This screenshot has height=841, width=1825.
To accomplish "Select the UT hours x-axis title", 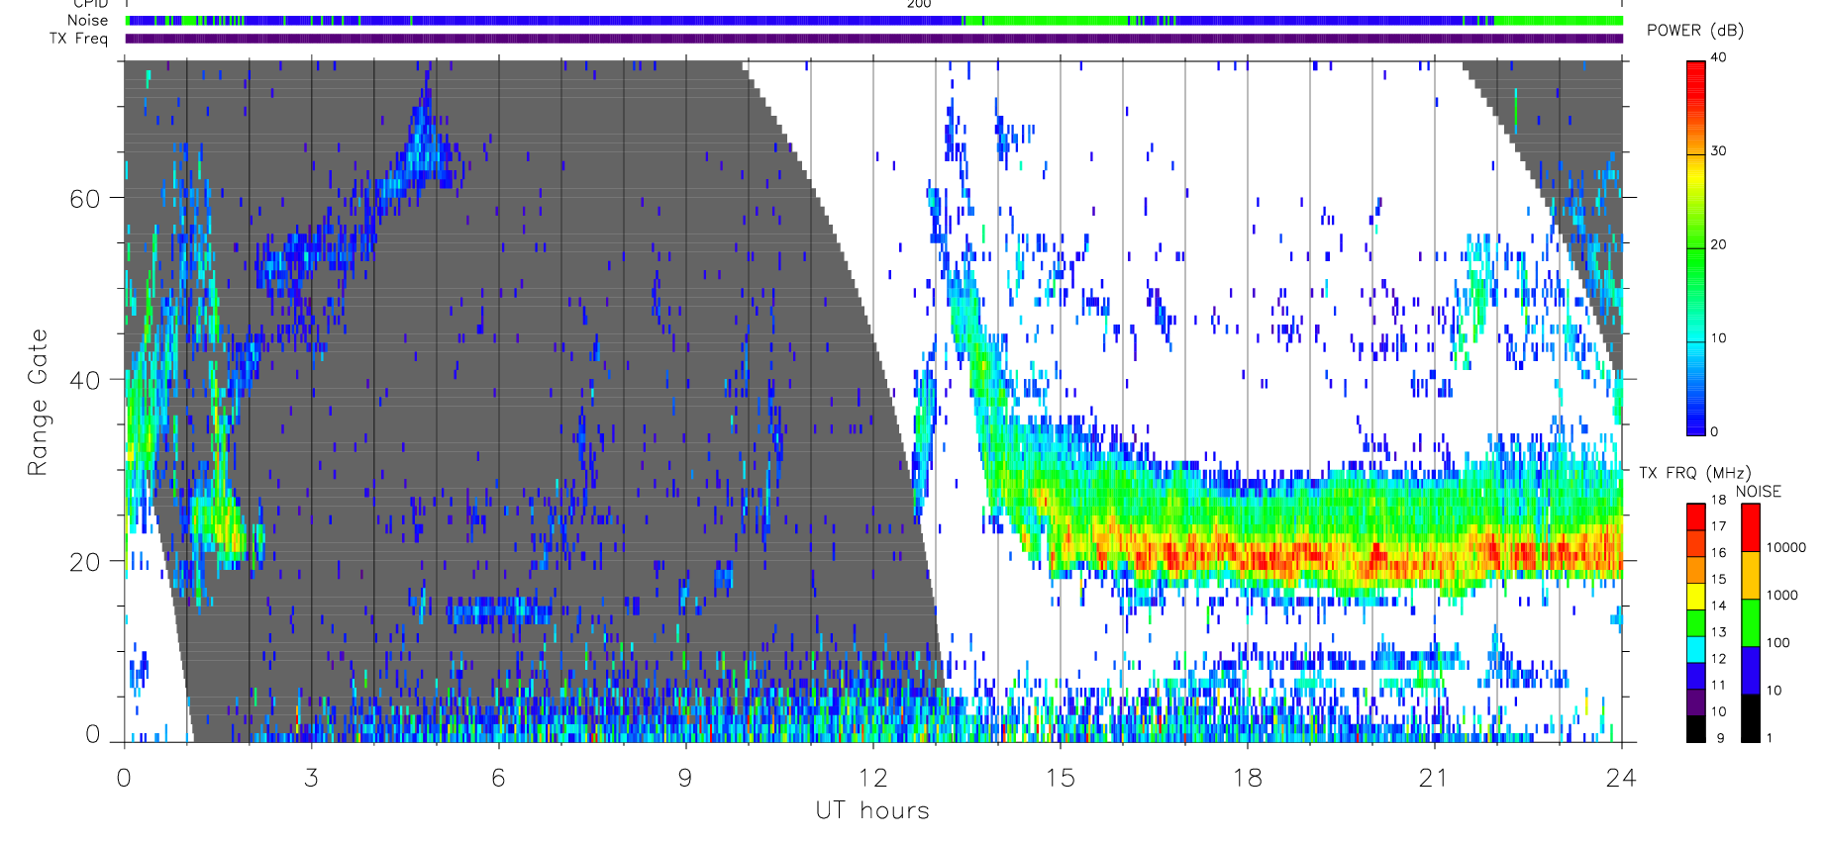I will tap(872, 811).
